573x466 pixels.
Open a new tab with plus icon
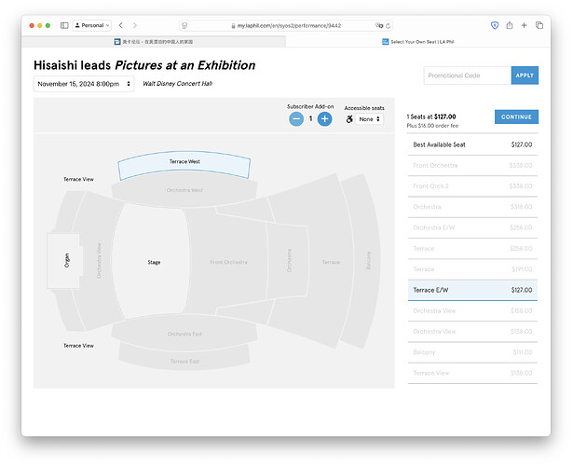524,25
